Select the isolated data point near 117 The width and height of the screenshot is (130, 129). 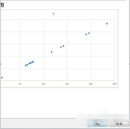pos(52,52)
